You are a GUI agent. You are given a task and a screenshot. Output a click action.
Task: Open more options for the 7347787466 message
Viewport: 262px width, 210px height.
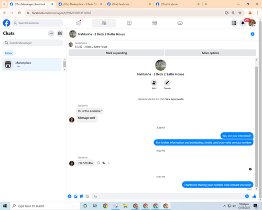tap(109, 163)
